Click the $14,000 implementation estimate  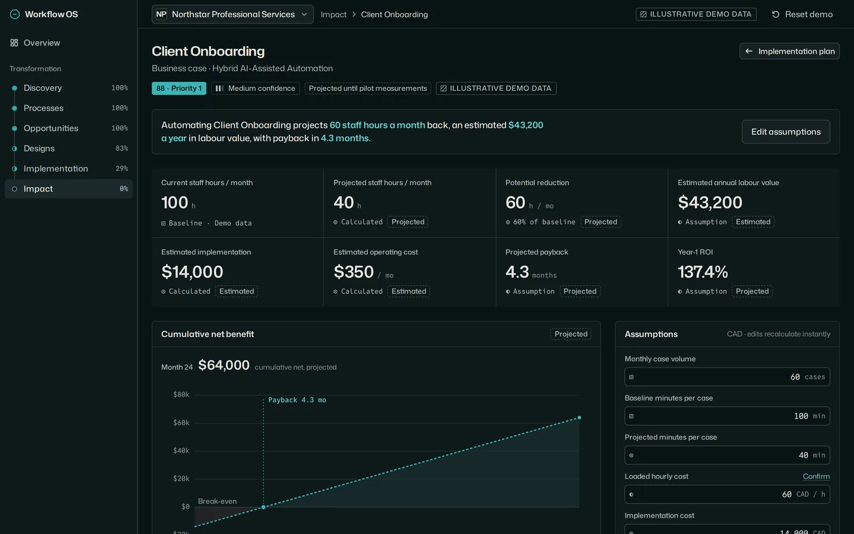tap(192, 272)
